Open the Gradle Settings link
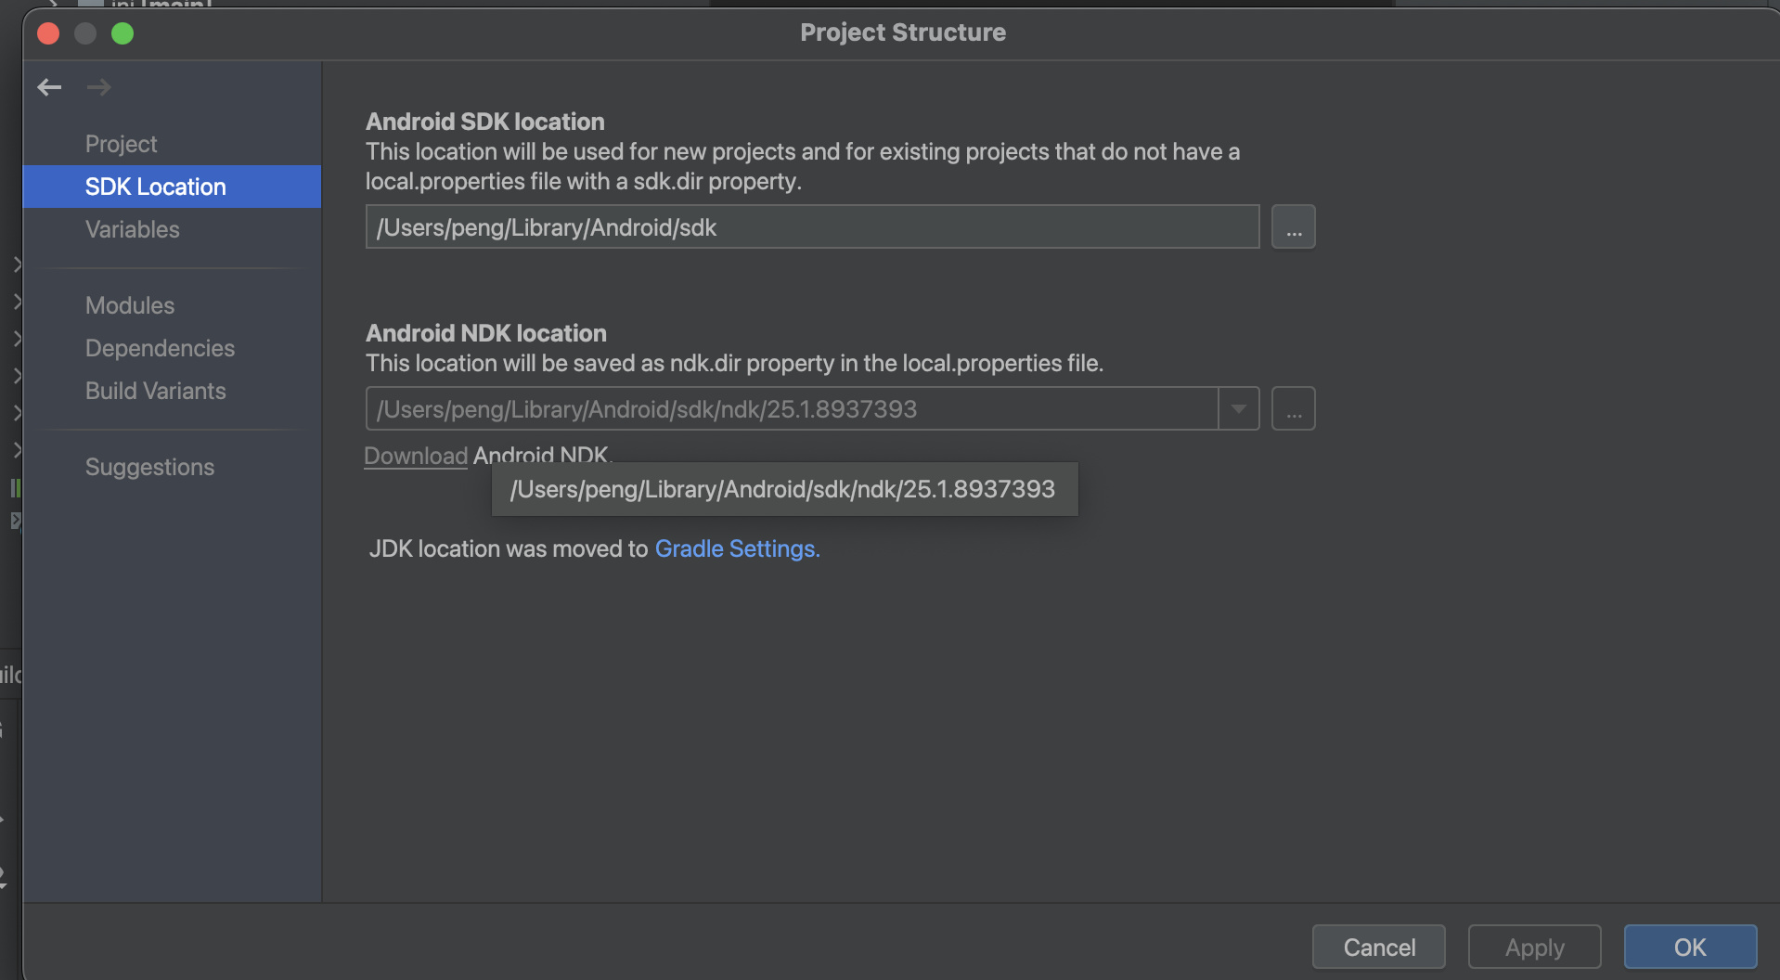This screenshot has width=1780, height=980. point(737,548)
